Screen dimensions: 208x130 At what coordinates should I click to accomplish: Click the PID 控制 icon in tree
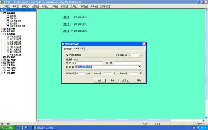tap(4, 68)
